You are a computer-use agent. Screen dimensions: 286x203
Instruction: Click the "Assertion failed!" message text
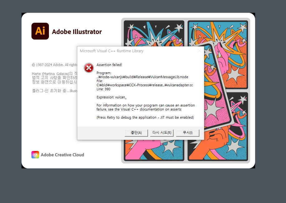[x=109, y=65]
